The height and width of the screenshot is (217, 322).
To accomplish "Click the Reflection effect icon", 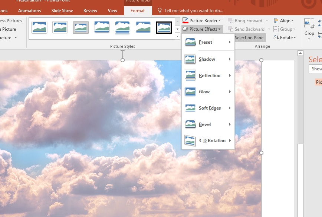I will pos(190,76).
